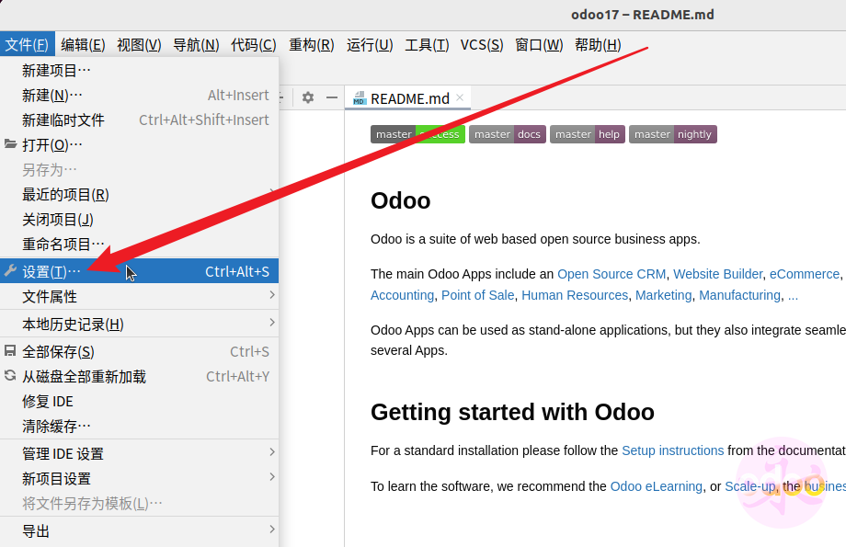
Task: Click the master success badge
Action: (x=417, y=134)
